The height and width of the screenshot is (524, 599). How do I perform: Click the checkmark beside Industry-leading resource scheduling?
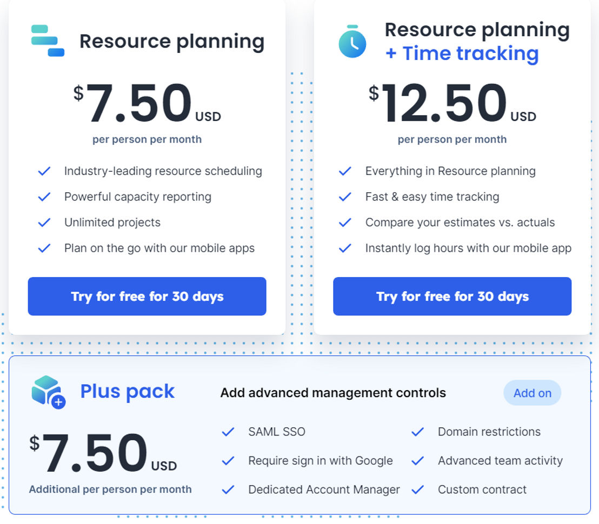tap(44, 171)
